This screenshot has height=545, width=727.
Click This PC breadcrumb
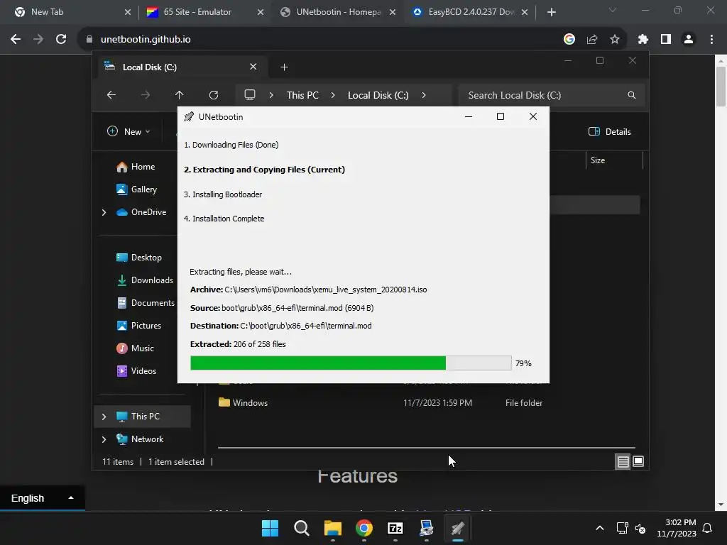click(302, 95)
